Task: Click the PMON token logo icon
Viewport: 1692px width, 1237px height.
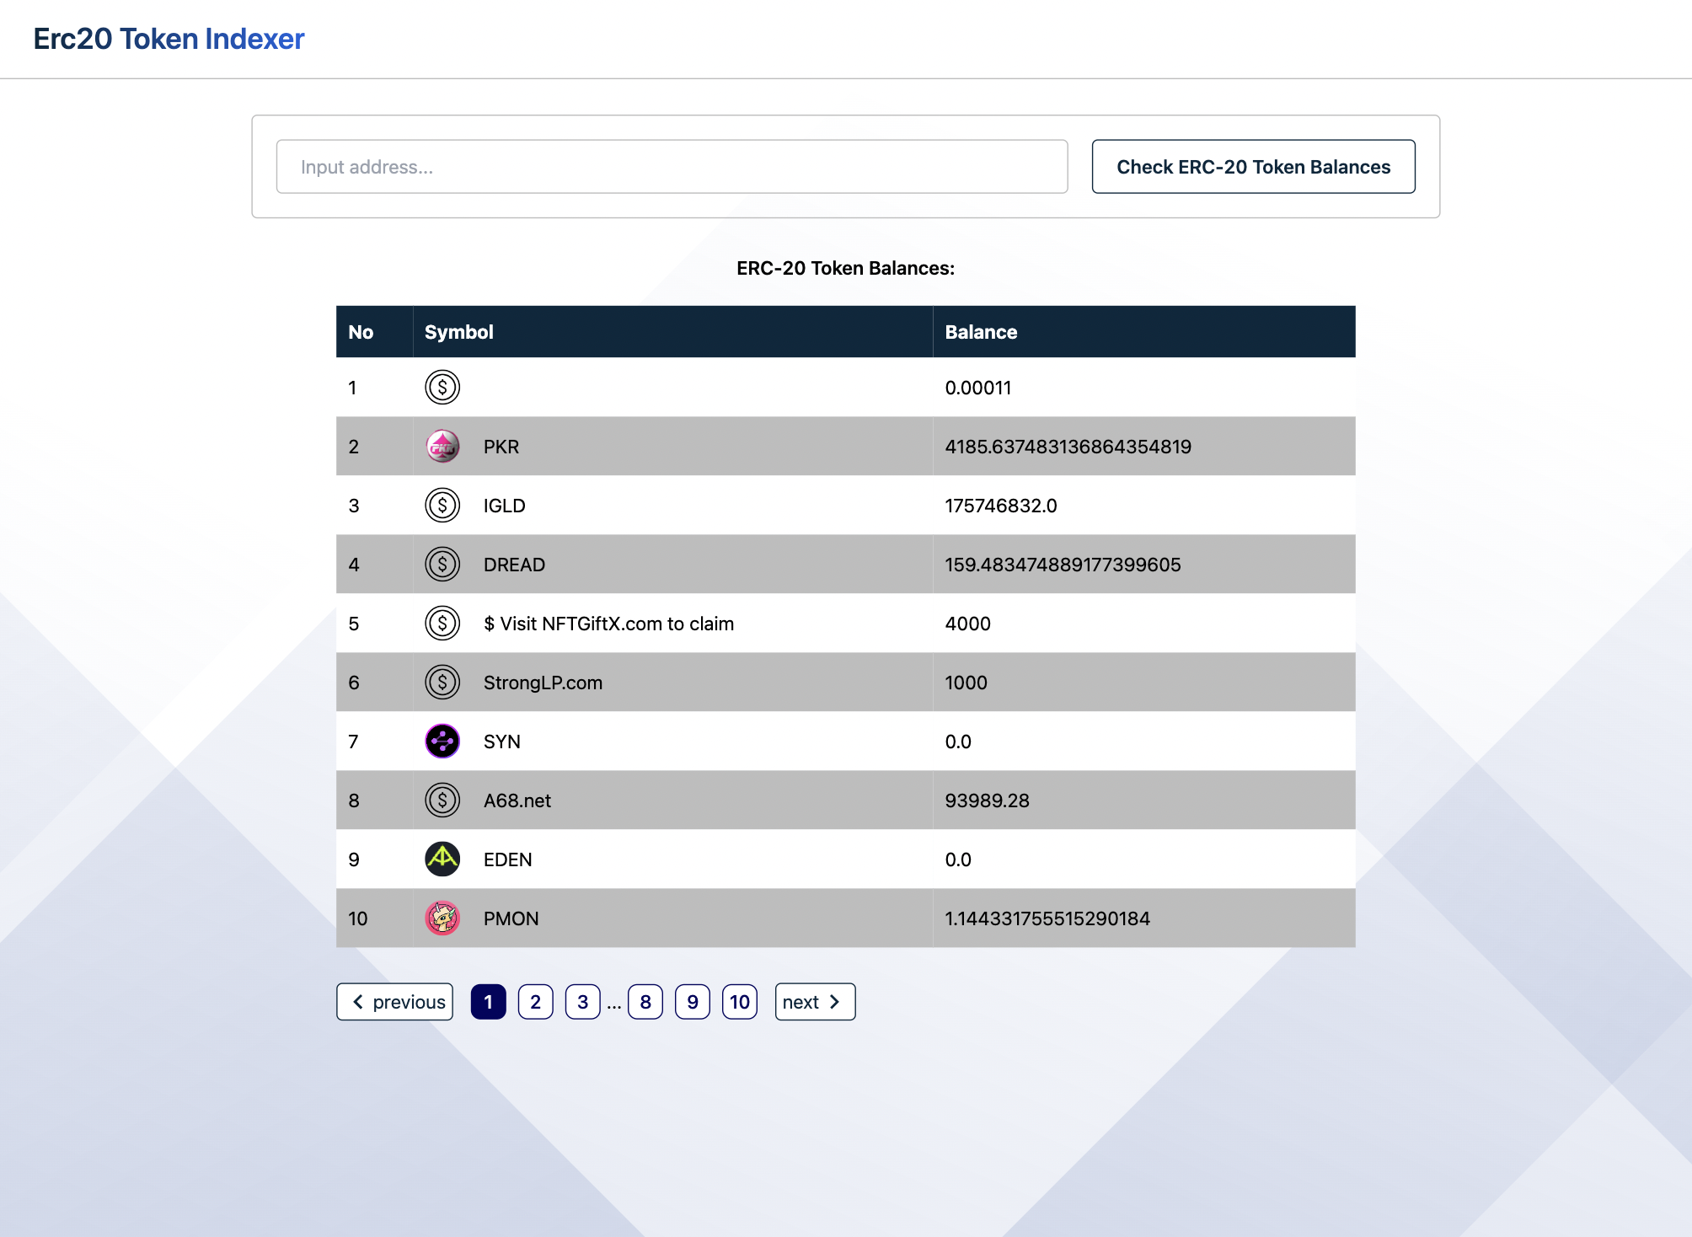Action: click(x=442, y=918)
